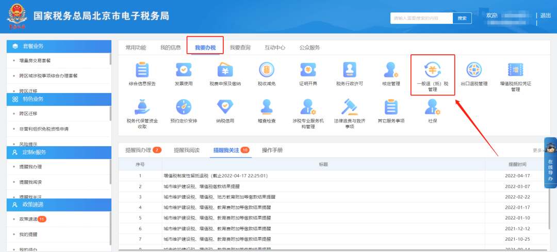The height and width of the screenshot is (252, 557).
Task: Click the 标题 column header
Action: 323,165
